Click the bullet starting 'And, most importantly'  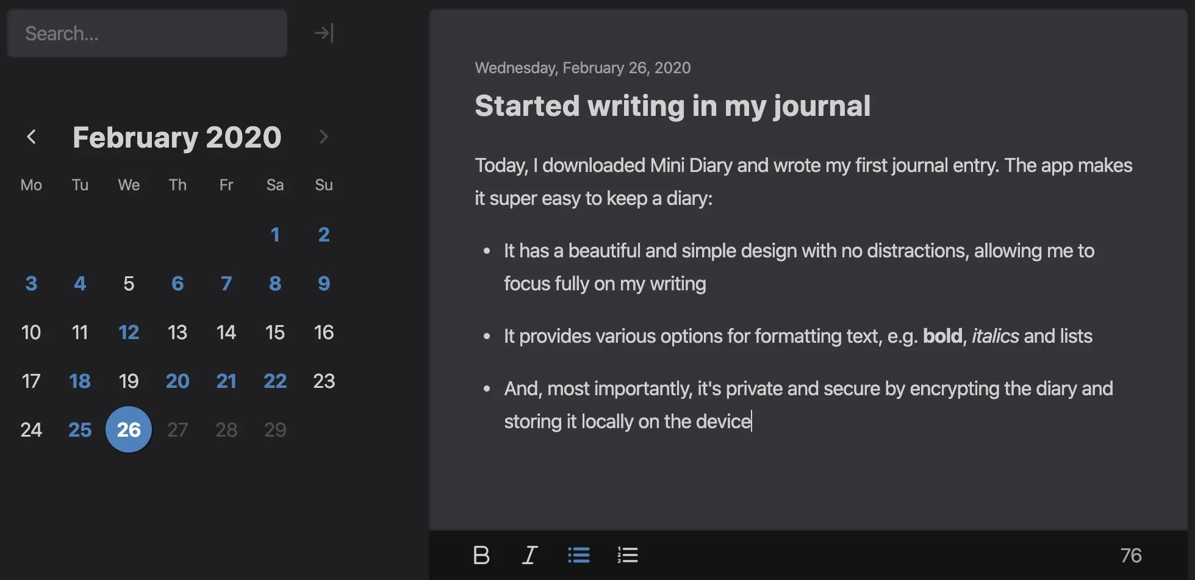click(x=808, y=405)
